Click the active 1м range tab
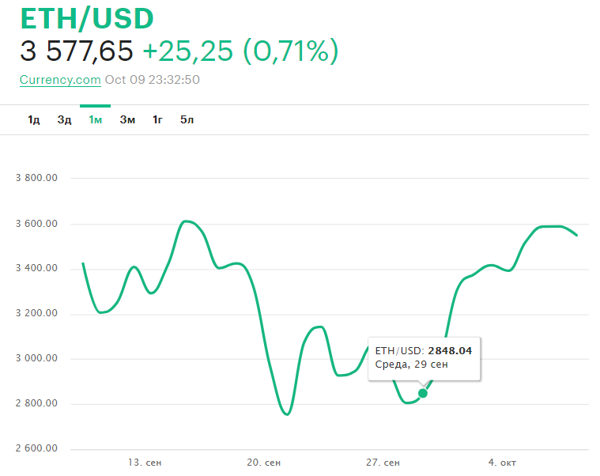This screenshot has height=476, width=600. (x=96, y=120)
